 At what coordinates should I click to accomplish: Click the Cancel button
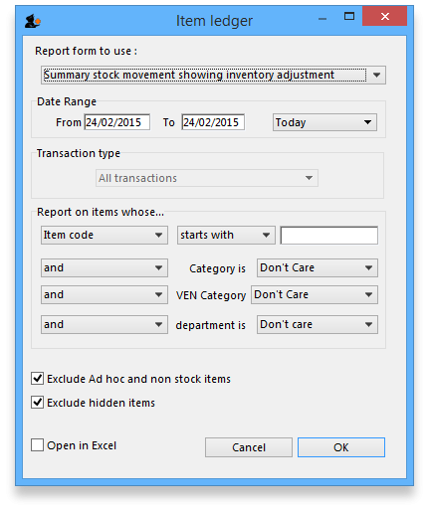click(249, 447)
